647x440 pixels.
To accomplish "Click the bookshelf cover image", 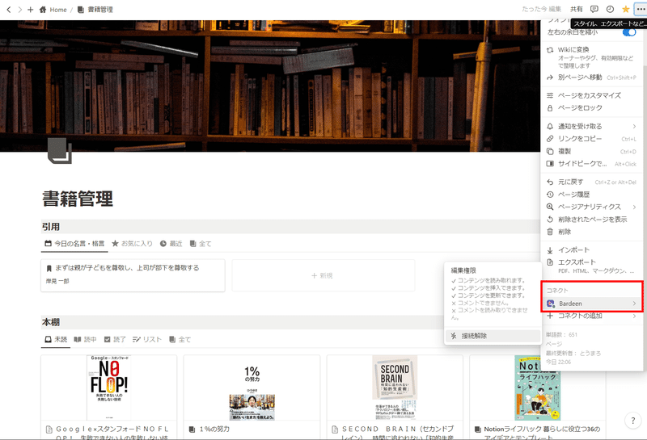I will tap(270, 86).
